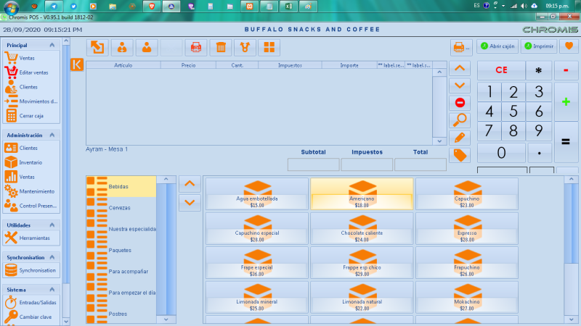Select the Para acompañar category
The image size is (581, 326).
[121, 271]
